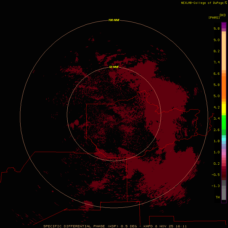The width and height of the screenshot is (228, 228).
Task: Click the 8.2 legend value
Action: 217,51
